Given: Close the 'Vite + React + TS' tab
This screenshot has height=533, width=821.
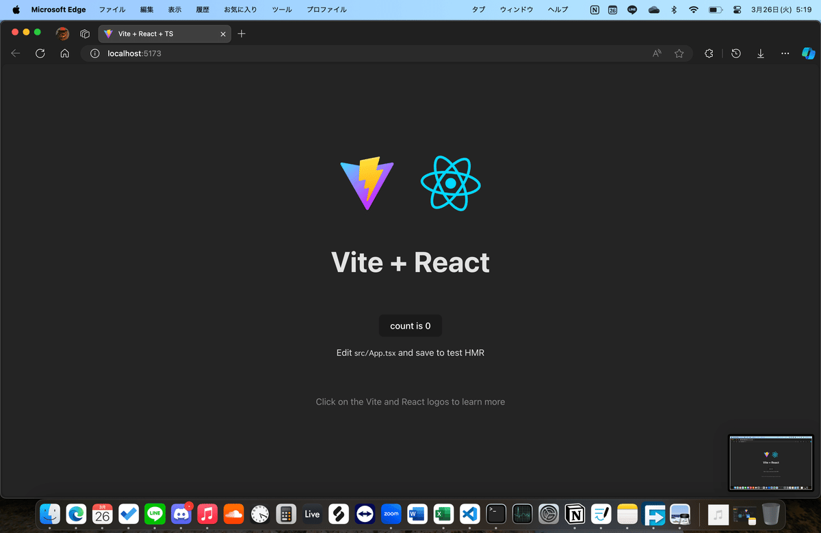Looking at the screenshot, I should pos(223,33).
